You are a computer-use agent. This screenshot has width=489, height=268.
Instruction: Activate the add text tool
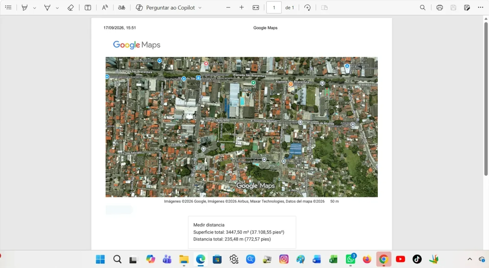(x=88, y=8)
